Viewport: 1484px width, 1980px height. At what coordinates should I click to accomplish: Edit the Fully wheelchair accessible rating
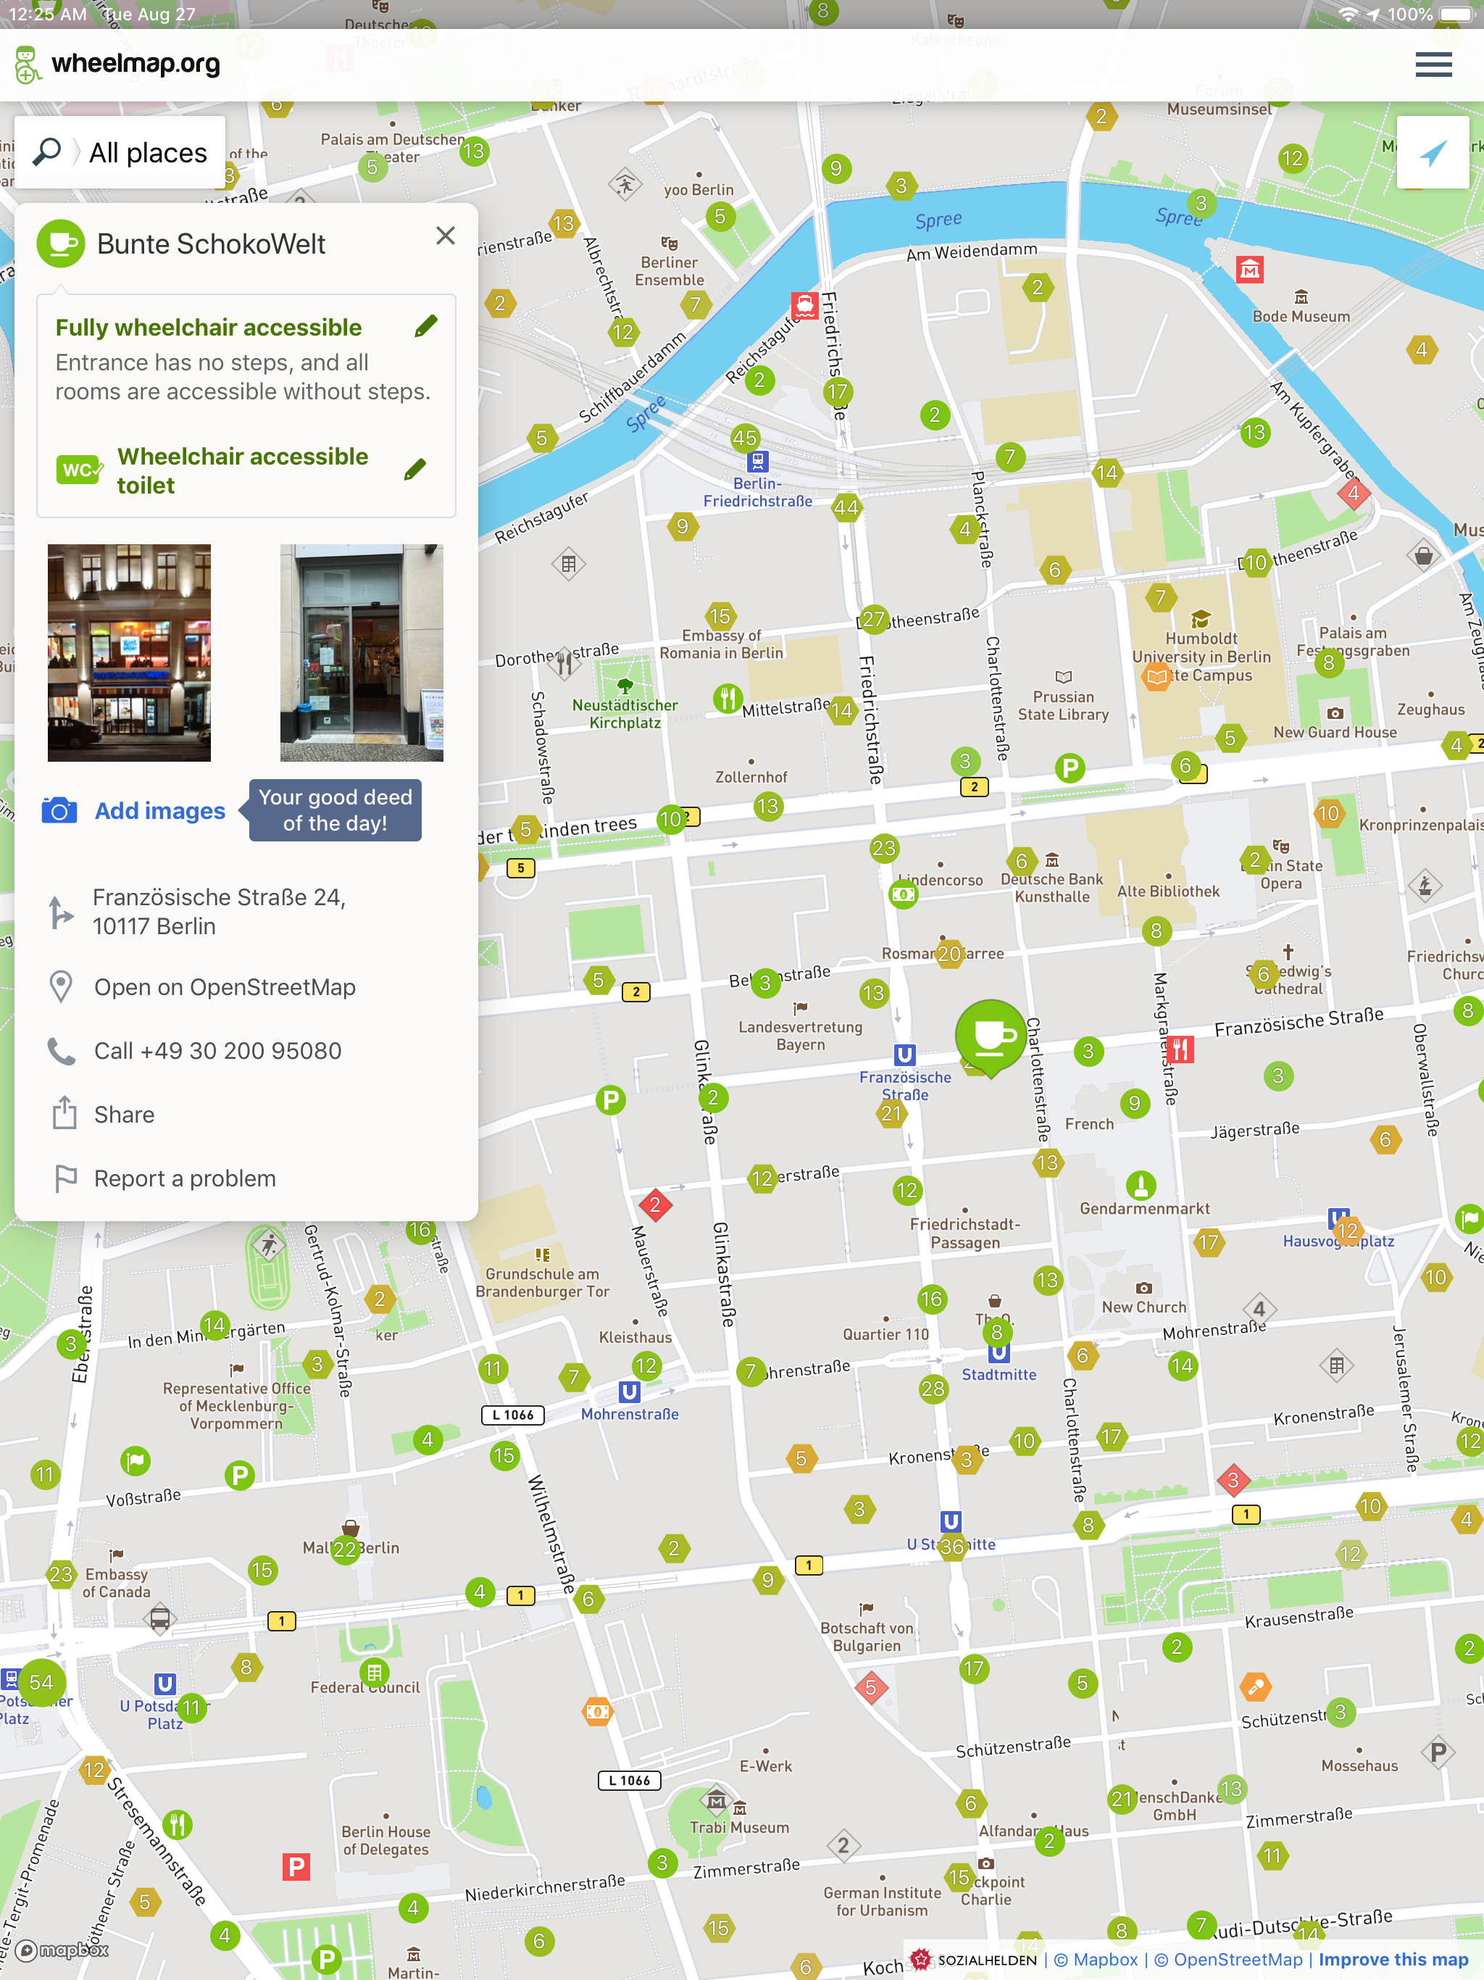coord(427,327)
